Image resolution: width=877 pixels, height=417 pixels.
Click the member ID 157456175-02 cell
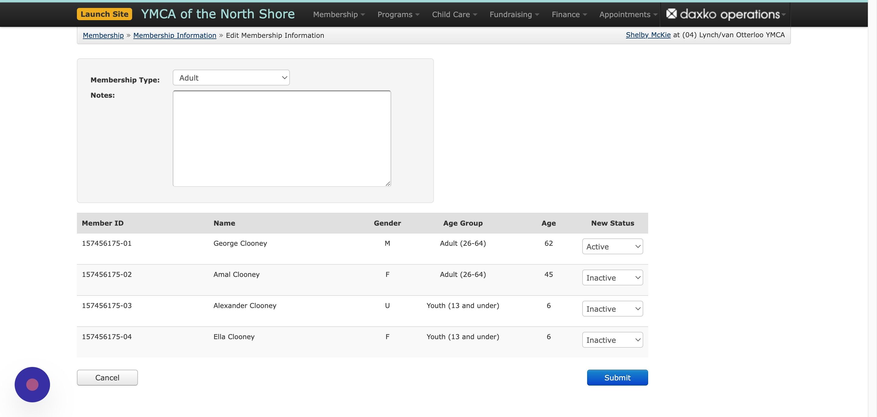106,275
